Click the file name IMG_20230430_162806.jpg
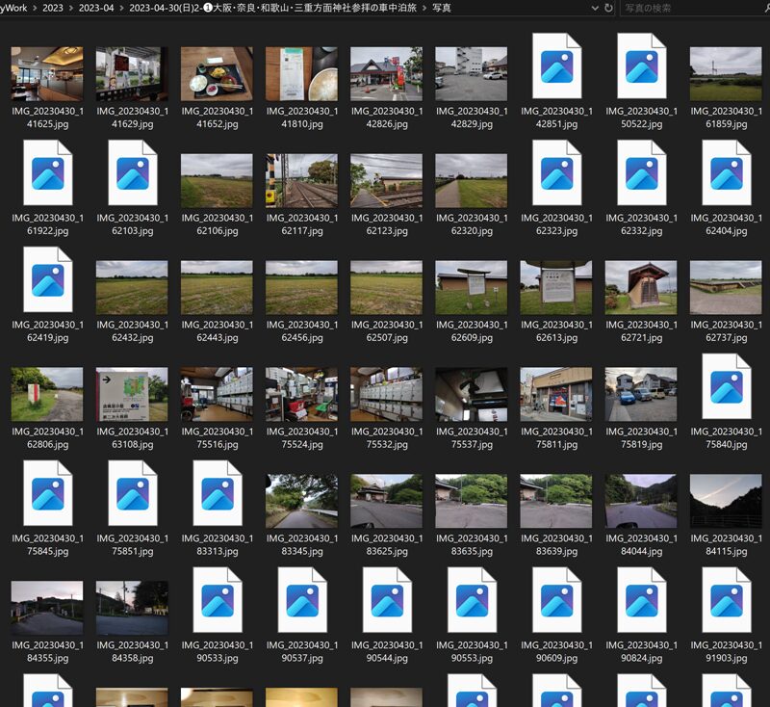The width and height of the screenshot is (770, 707). pyautogui.click(x=47, y=437)
